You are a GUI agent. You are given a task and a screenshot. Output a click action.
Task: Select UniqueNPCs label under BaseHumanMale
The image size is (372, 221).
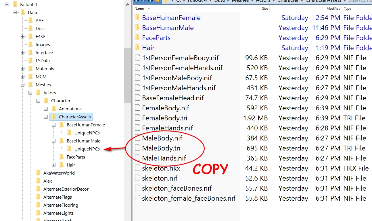click(87, 149)
